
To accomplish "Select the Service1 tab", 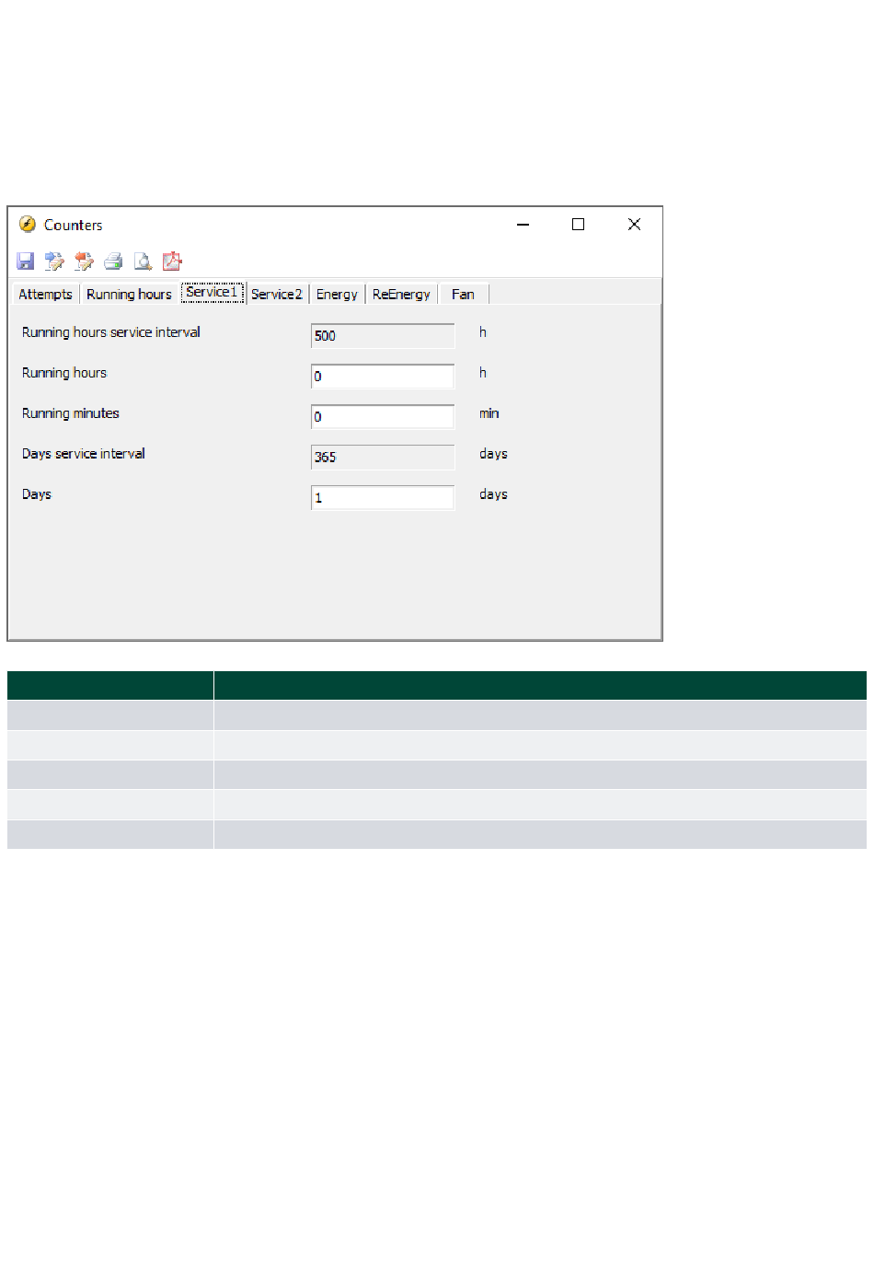I will 212,292.
